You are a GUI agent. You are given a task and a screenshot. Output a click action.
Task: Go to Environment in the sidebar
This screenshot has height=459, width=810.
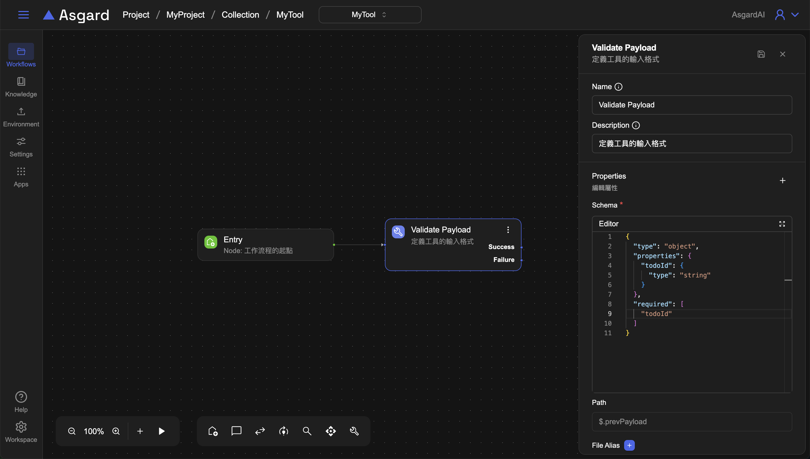(21, 117)
